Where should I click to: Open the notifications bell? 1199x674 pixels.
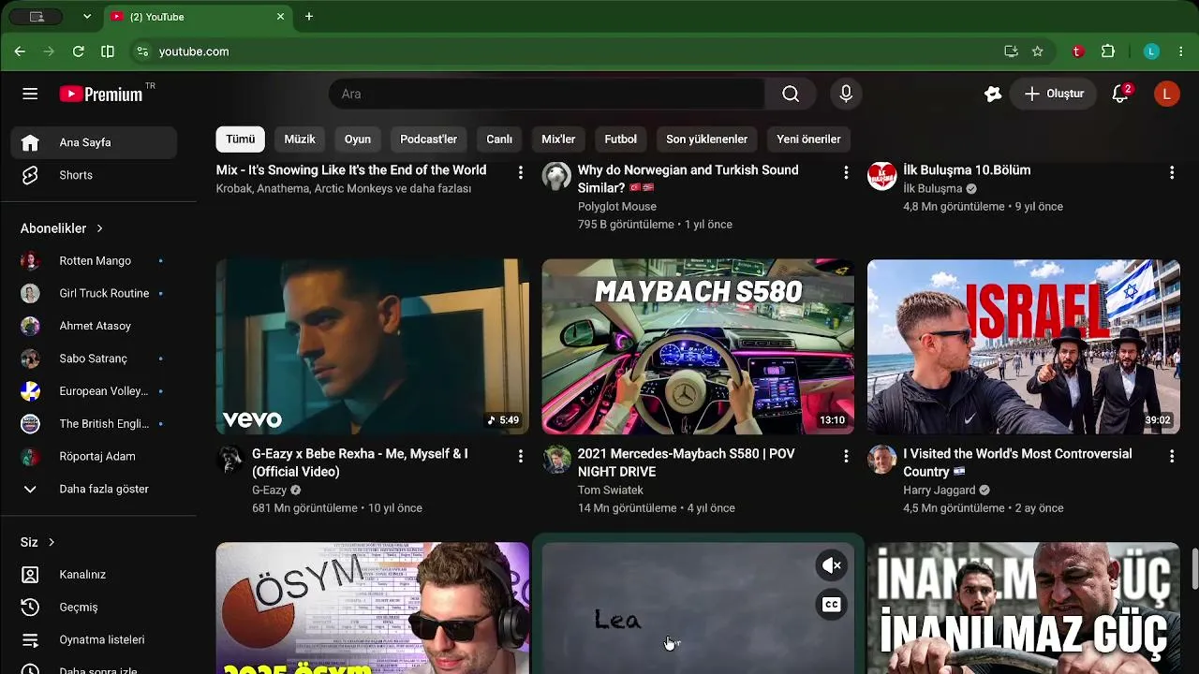pyautogui.click(x=1120, y=94)
